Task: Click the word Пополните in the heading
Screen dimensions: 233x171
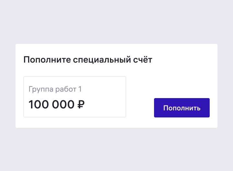Action: (x=47, y=60)
